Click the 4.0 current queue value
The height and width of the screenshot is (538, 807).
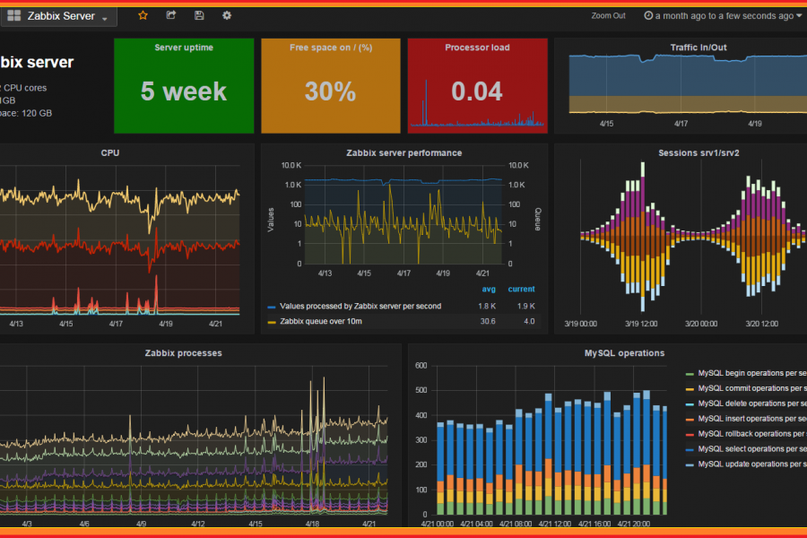[529, 321]
